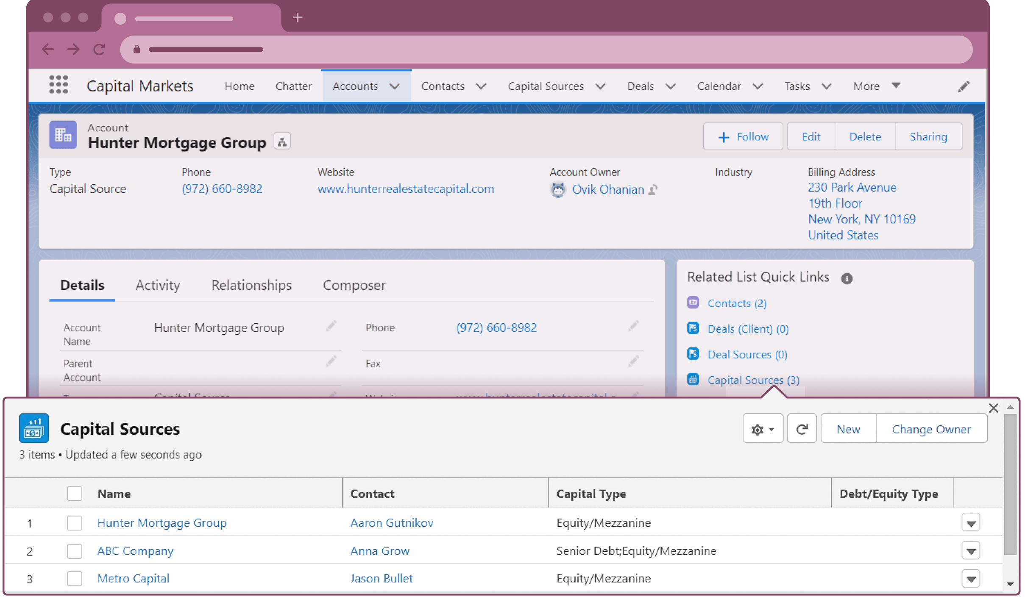Close the Capital Sources popup panel

pyautogui.click(x=993, y=408)
